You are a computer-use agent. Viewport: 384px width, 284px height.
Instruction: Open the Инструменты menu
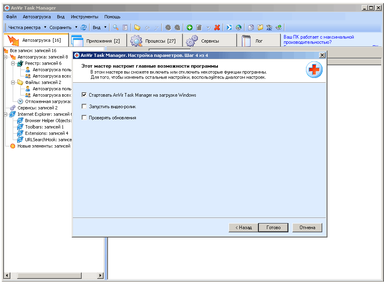coord(84,17)
